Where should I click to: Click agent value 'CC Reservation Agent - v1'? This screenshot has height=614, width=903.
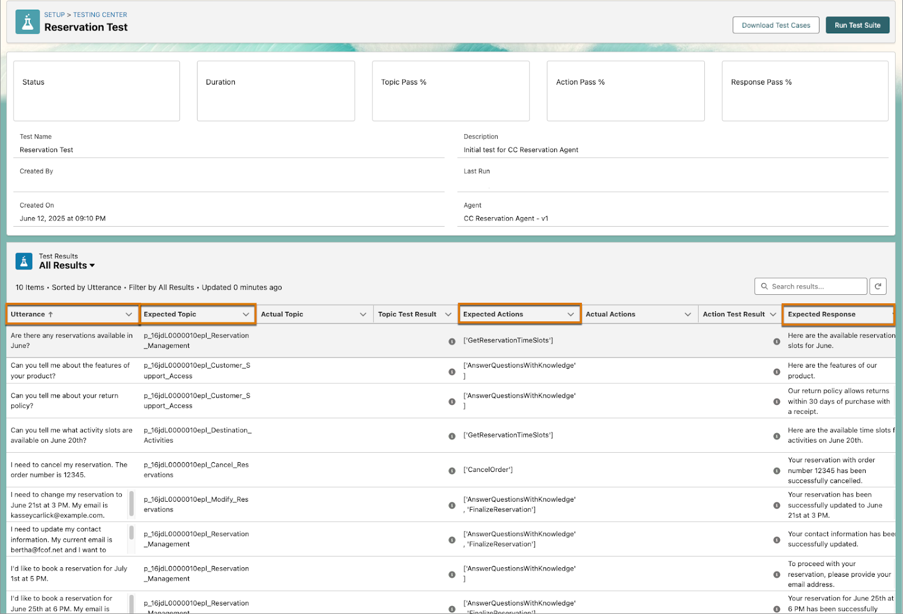[x=506, y=218]
